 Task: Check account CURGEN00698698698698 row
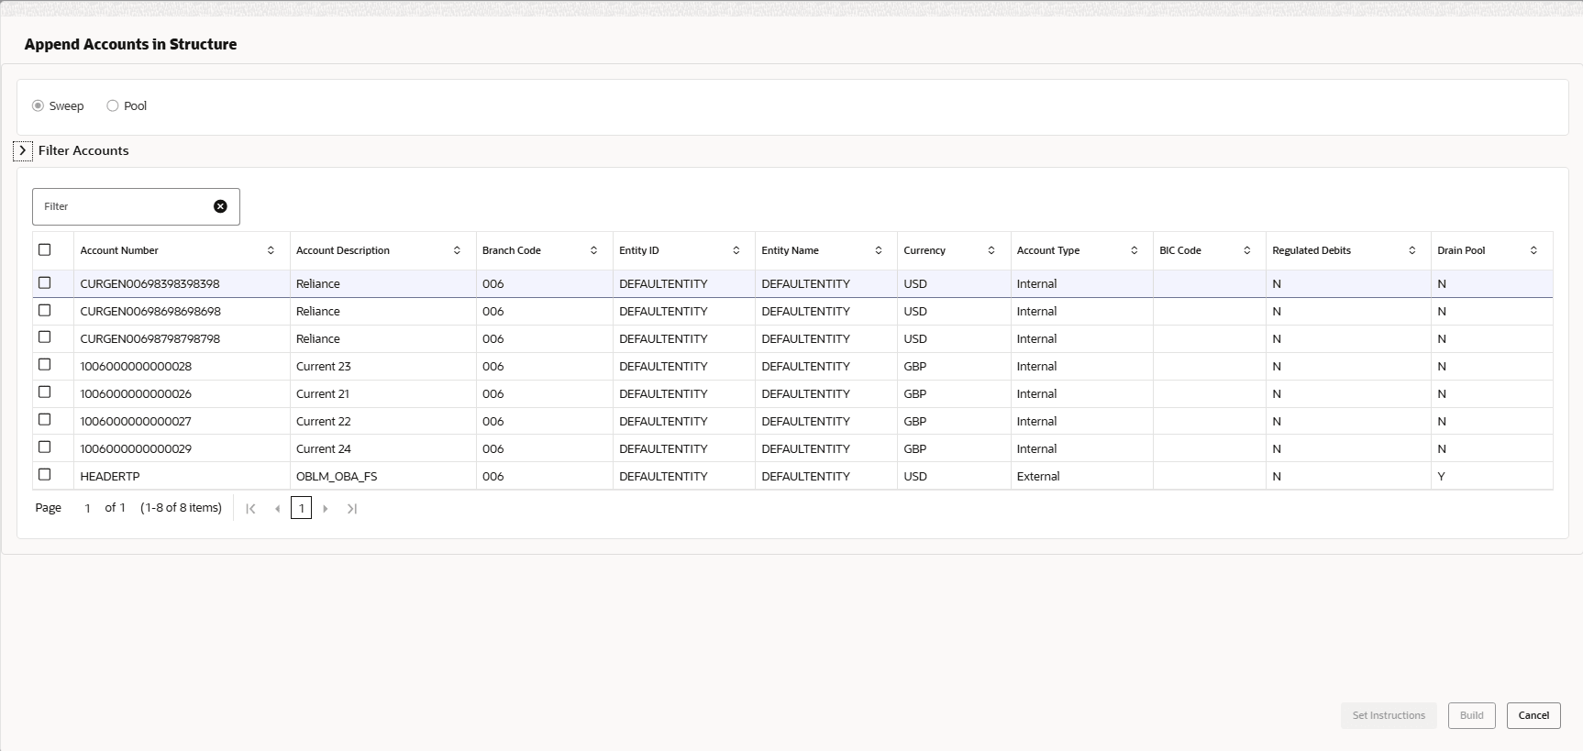(44, 310)
